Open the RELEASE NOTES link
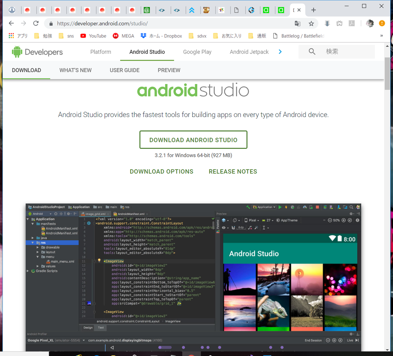Screen dimensions: 393x356 point(233,171)
